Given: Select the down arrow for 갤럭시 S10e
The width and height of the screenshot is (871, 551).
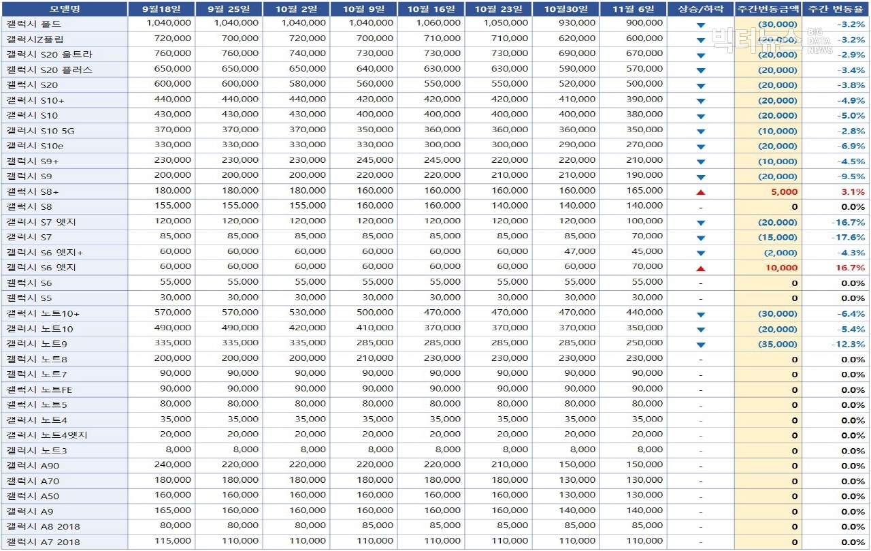Looking at the screenshot, I should (x=701, y=147).
